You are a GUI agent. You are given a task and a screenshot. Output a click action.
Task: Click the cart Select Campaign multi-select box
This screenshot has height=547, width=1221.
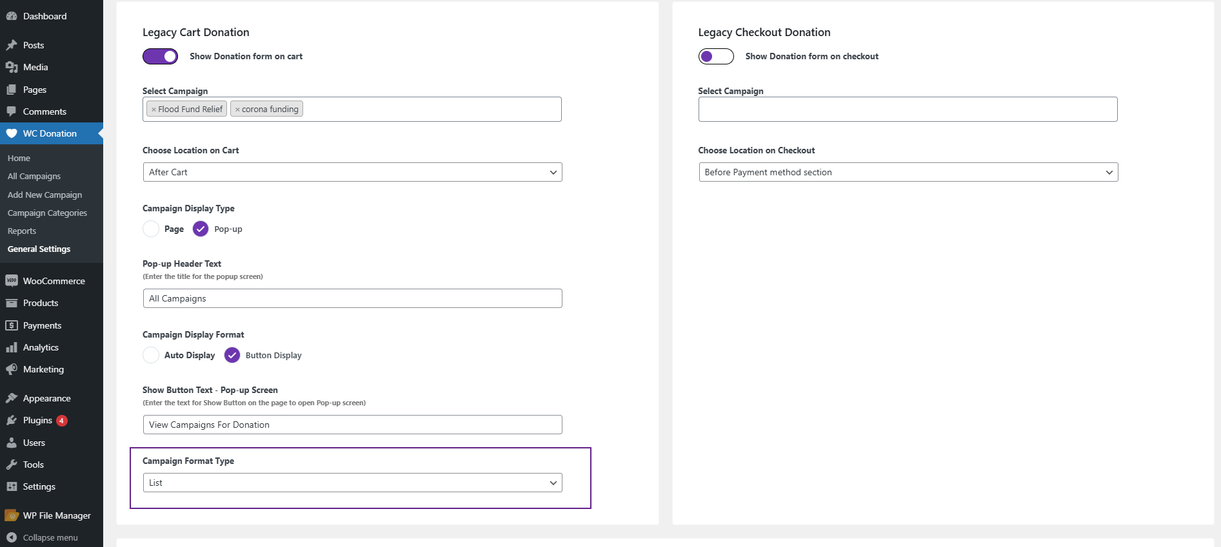coord(352,109)
